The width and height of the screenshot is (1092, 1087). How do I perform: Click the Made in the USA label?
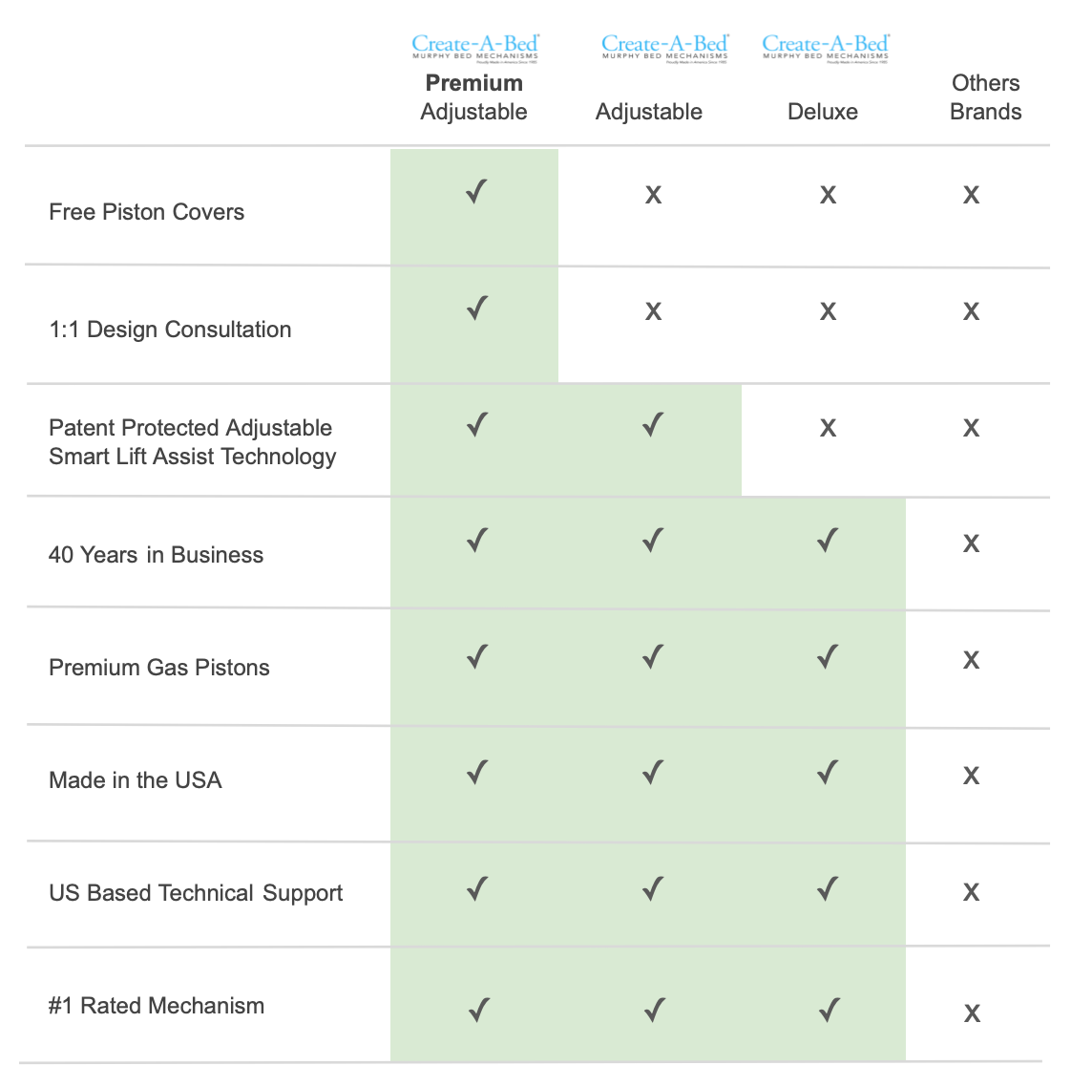(x=135, y=780)
